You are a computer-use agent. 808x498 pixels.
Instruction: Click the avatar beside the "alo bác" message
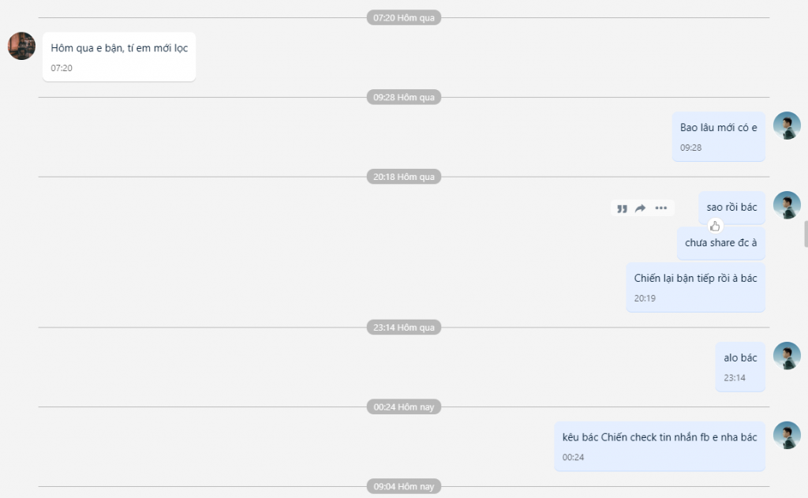(x=787, y=356)
